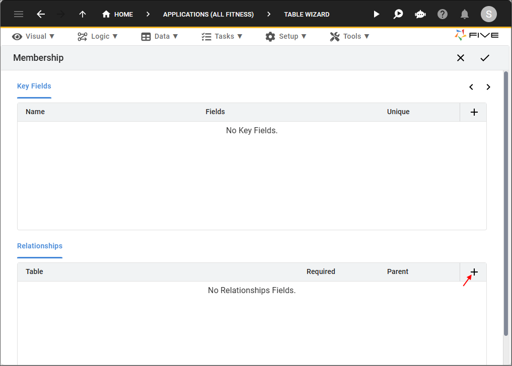This screenshot has width=512, height=366.
Task: Click the vertical scrollbar
Action: point(506,204)
